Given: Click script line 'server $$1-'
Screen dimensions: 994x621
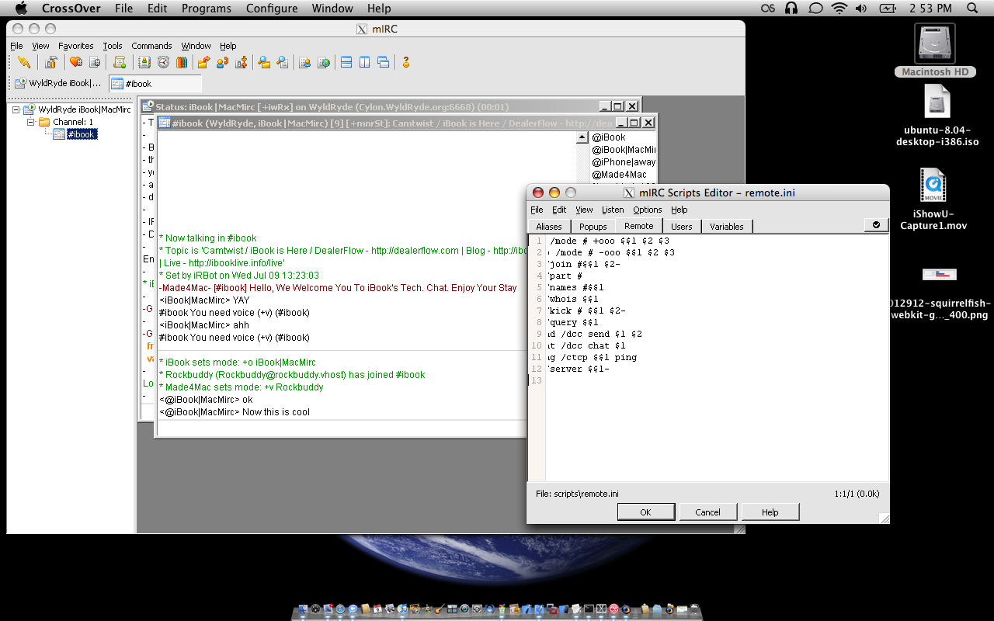Looking at the screenshot, I should pyautogui.click(x=579, y=369).
